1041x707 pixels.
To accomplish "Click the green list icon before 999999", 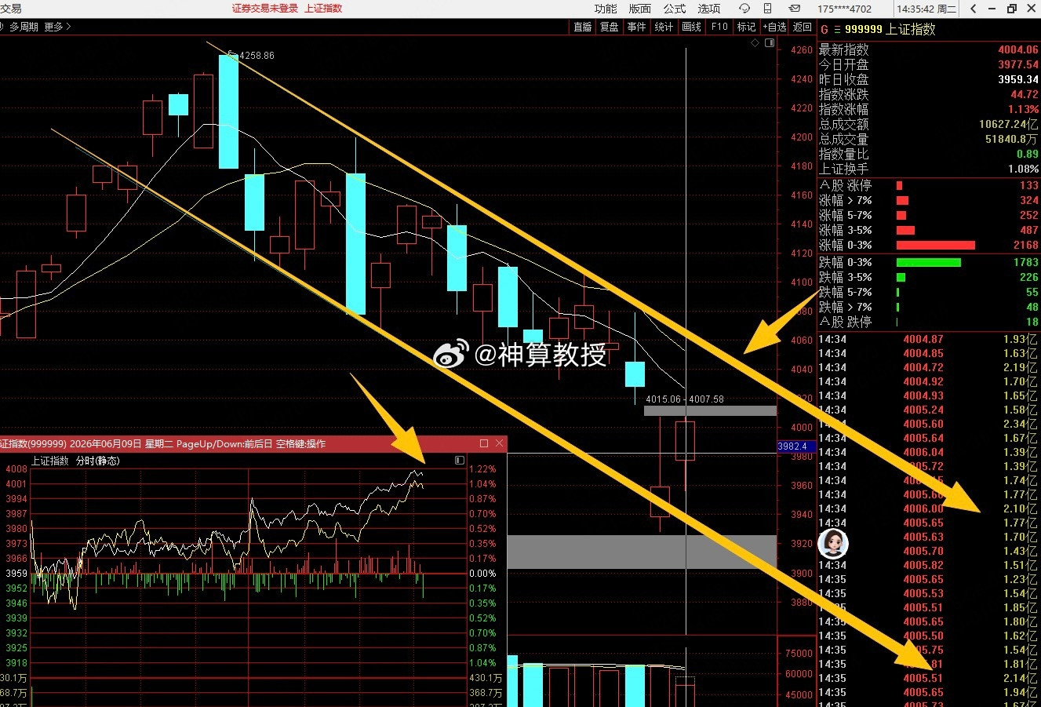I will point(836,29).
